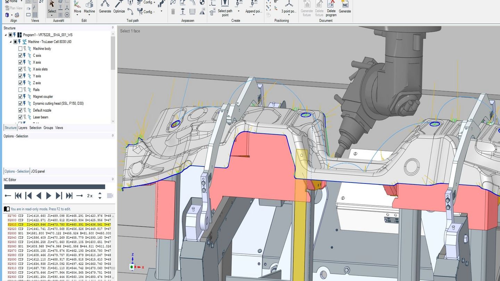Switch to the Layers tab
This screenshot has width=500, height=281.
pos(23,128)
